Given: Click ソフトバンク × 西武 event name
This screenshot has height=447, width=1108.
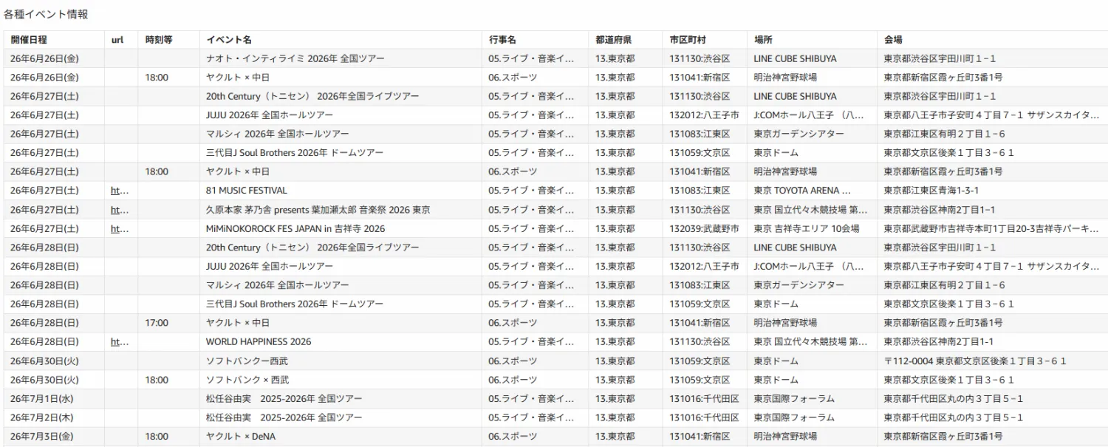Looking at the screenshot, I should pyautogui.click(x=247, y=380).
